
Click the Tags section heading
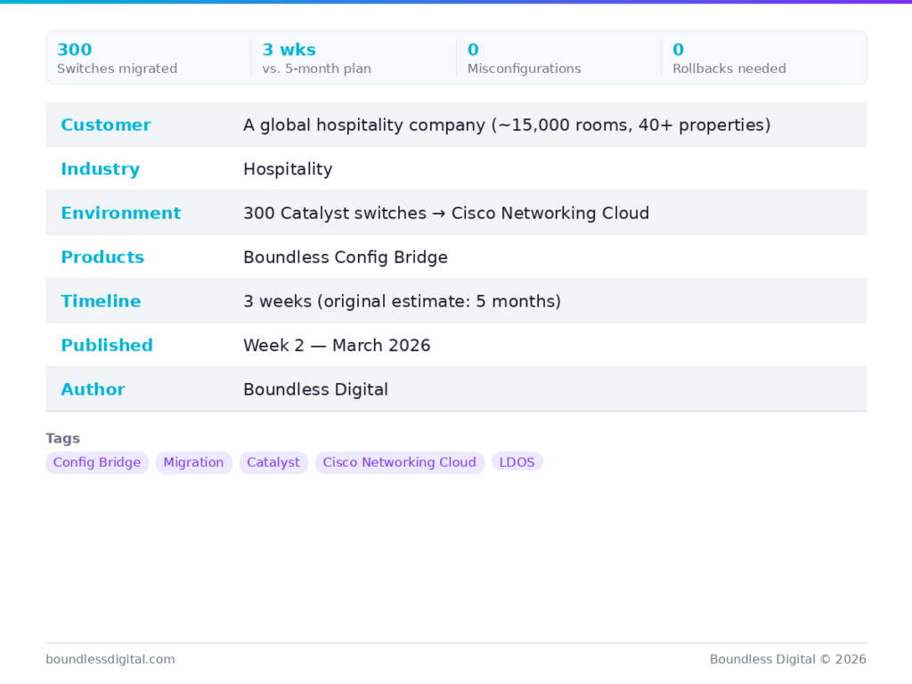click(x=63, y=438)
